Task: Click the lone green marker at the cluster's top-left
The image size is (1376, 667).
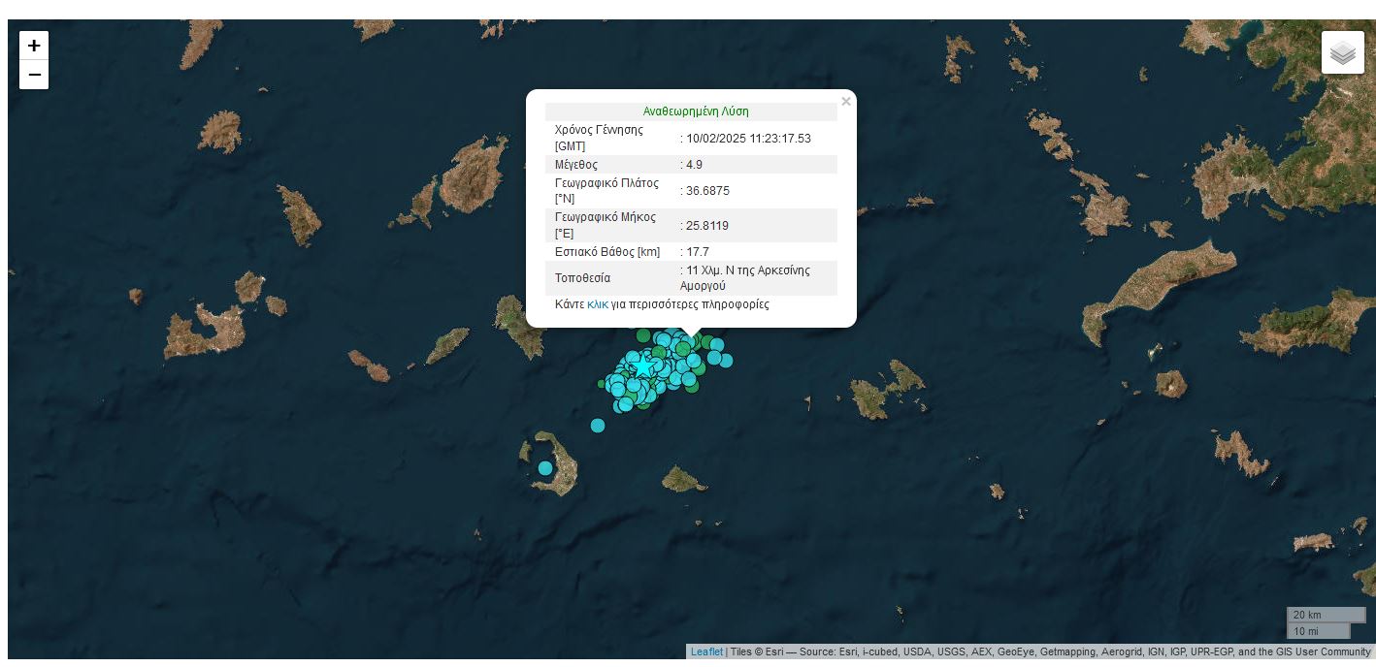Action: 642,336
